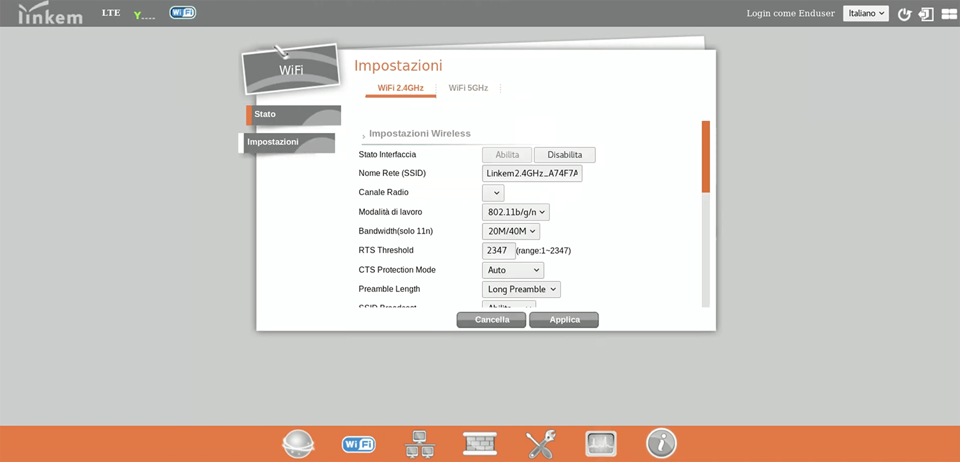Click the orange vertical scrollbar thumb

[x=705, y=157]
